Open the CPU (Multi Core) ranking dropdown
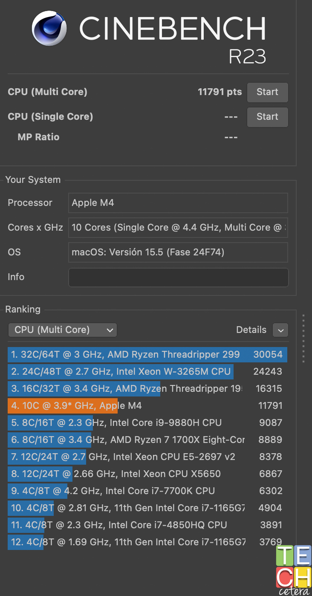 click(62, 330)
